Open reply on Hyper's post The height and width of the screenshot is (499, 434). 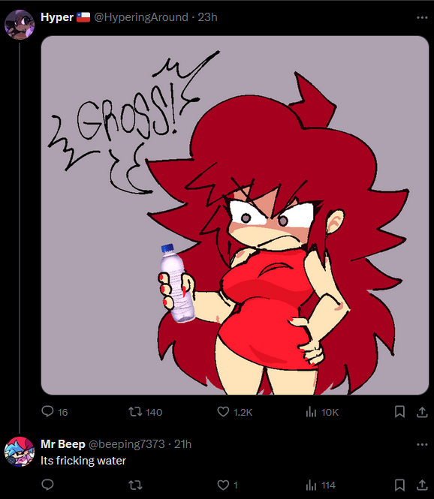point(54,412)
